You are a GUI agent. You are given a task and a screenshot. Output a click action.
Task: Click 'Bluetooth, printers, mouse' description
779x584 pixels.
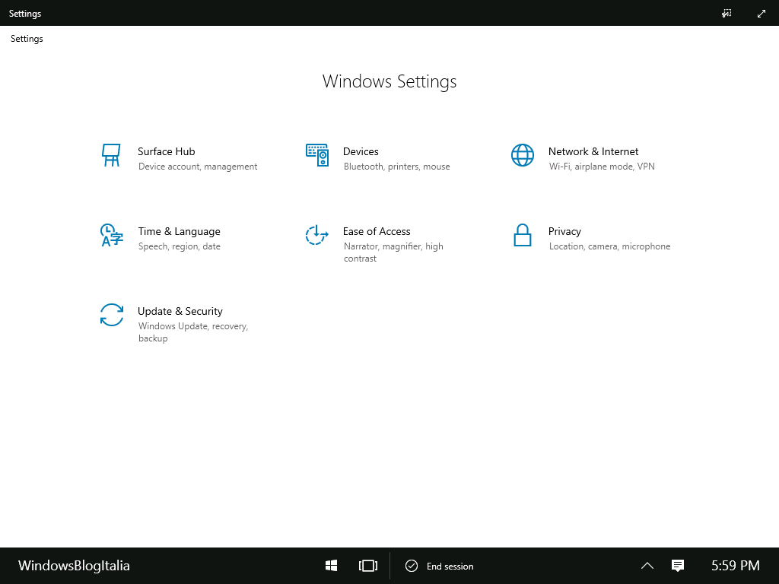click(397, 167)
